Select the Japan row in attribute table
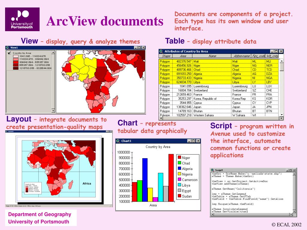The image size is (307, 230). pos(219,107)
